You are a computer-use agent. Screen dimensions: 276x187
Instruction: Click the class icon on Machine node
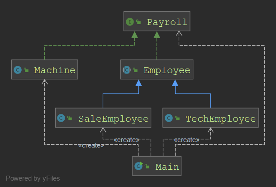[x=18, y=70]
